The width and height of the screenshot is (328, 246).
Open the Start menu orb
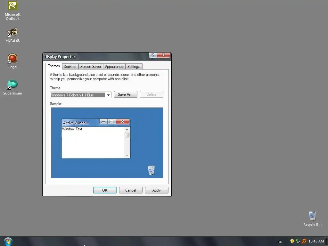(x=8, y=242)
